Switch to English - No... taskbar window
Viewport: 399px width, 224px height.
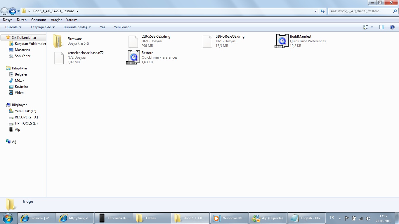coord(306,218)
